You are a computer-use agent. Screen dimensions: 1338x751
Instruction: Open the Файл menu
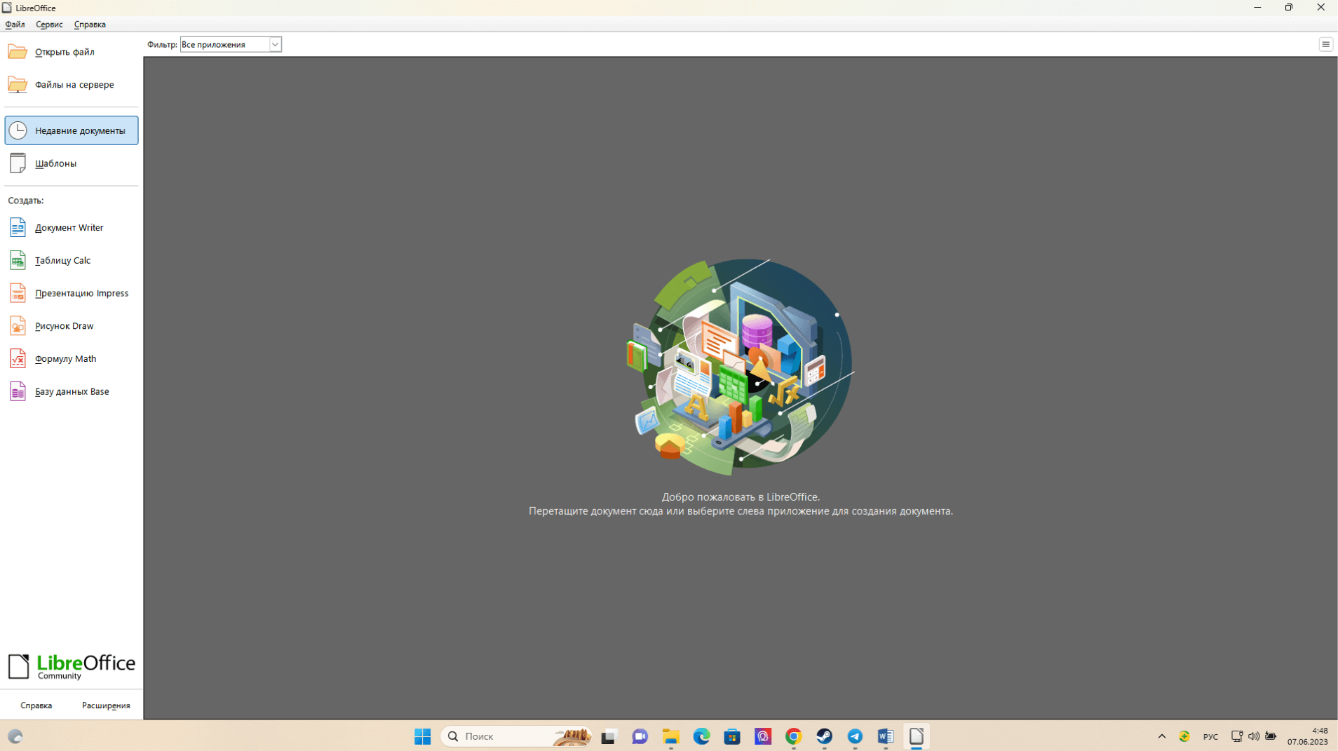[x=15, y=25]
